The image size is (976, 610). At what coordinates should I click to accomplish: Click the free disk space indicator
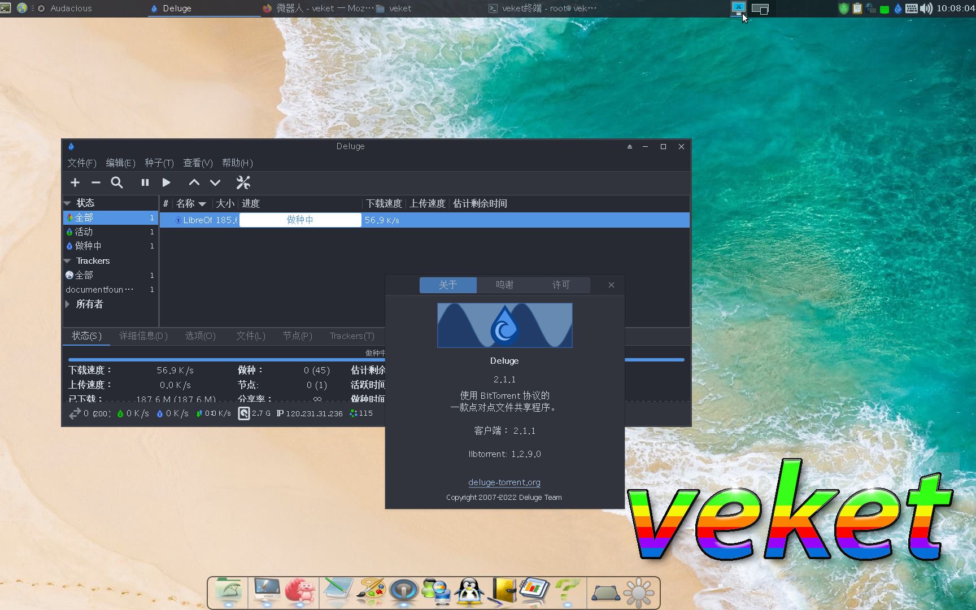pos(254,413)
